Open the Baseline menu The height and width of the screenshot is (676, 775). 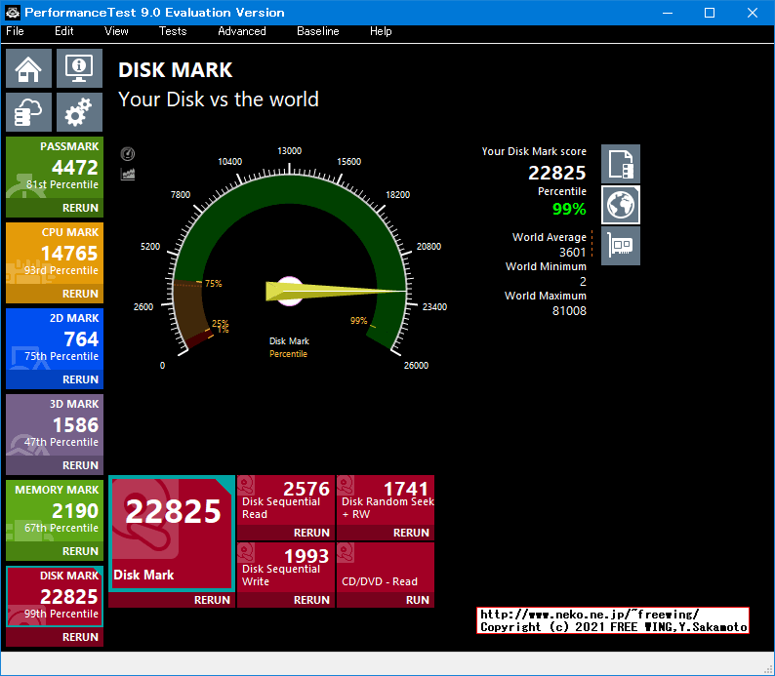tap(318, 31)
